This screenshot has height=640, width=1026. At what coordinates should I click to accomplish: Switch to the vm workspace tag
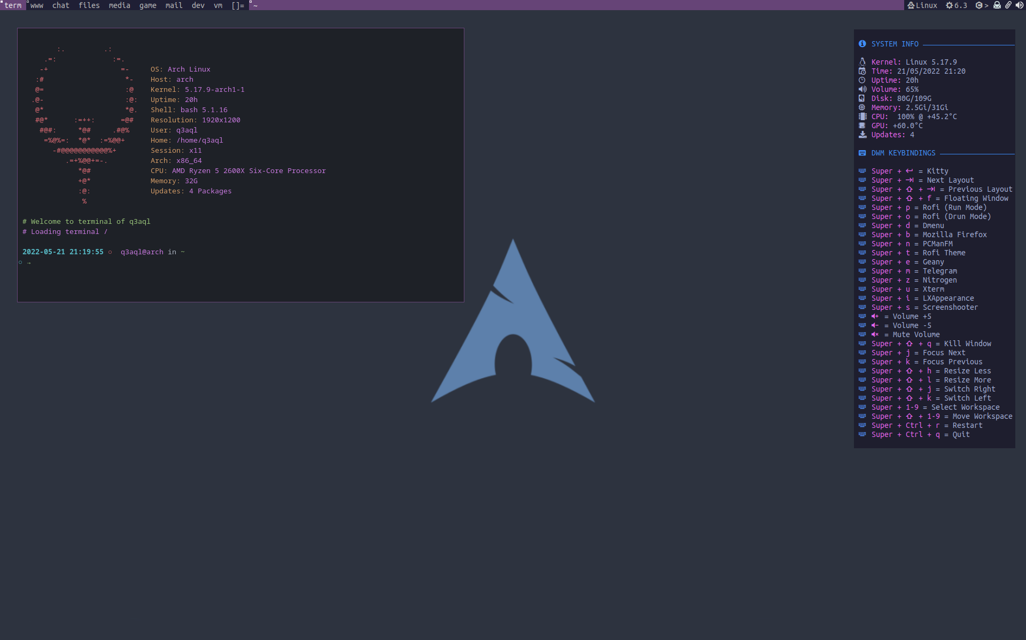(218, 5)
